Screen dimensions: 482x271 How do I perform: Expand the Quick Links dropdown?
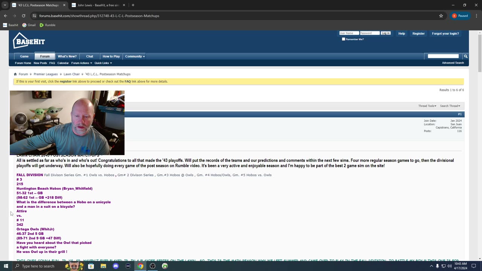103,63
